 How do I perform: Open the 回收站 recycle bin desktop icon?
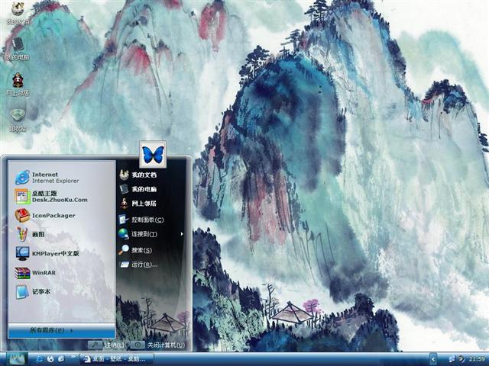point(18,120)
